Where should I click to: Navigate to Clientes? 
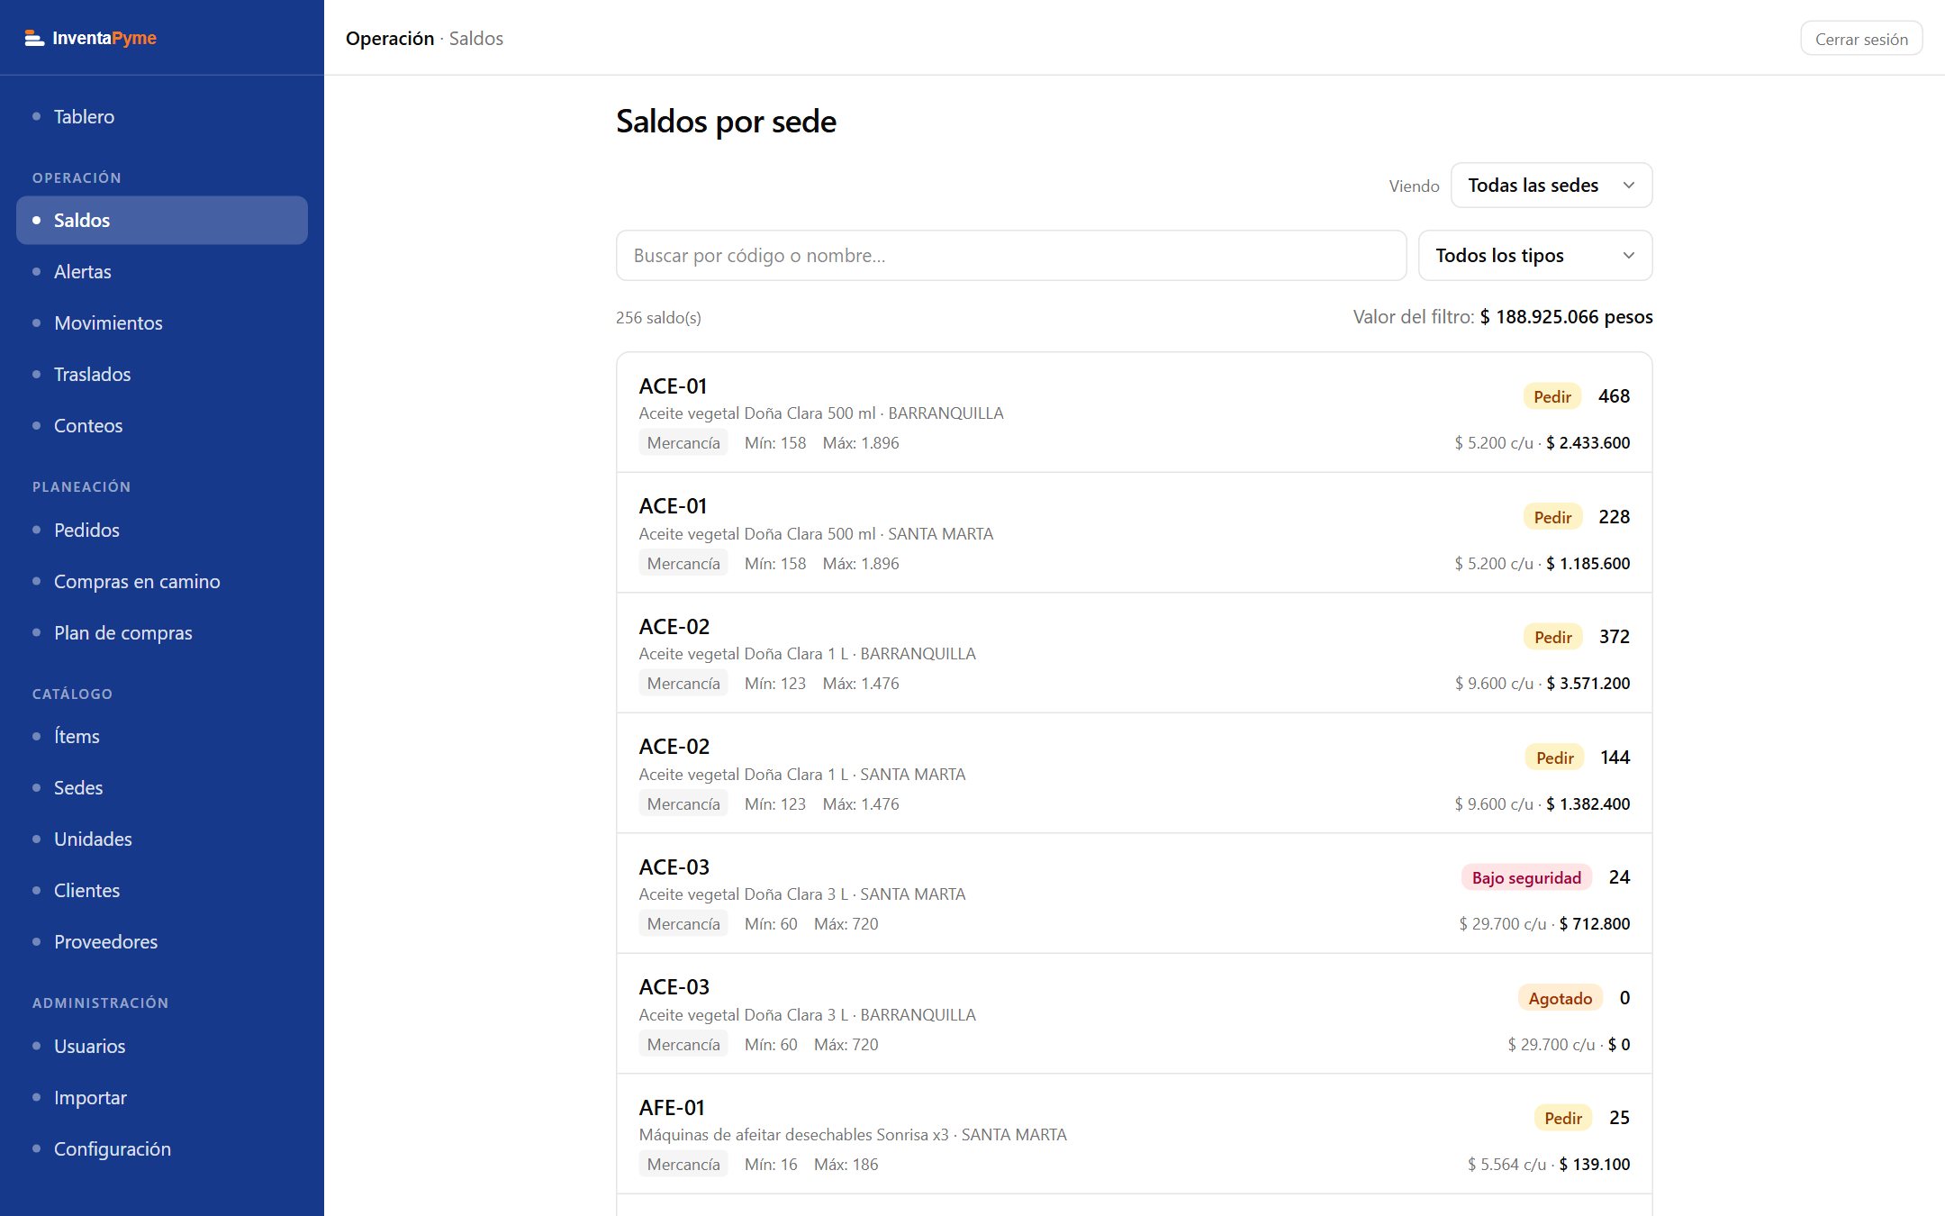pos(162,891)
